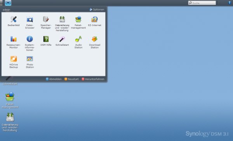Open Photo Station icon
The width and height of the screenshot is (233, 141).
tap(30, 59)
